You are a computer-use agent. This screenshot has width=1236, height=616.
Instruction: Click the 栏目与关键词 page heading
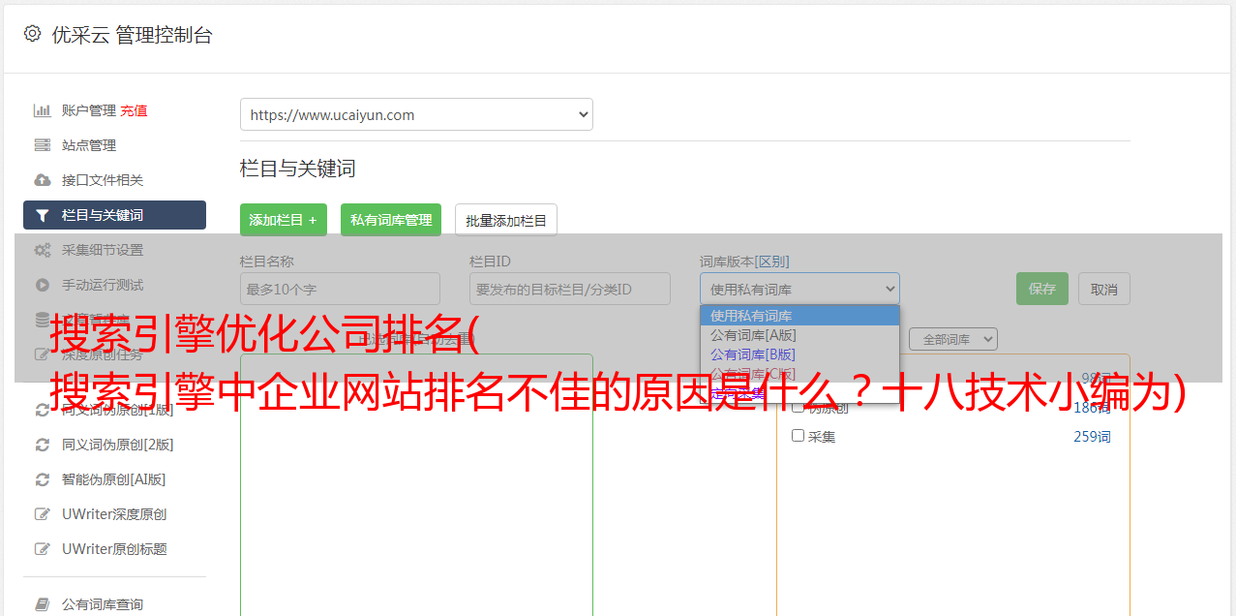point(298,169)
